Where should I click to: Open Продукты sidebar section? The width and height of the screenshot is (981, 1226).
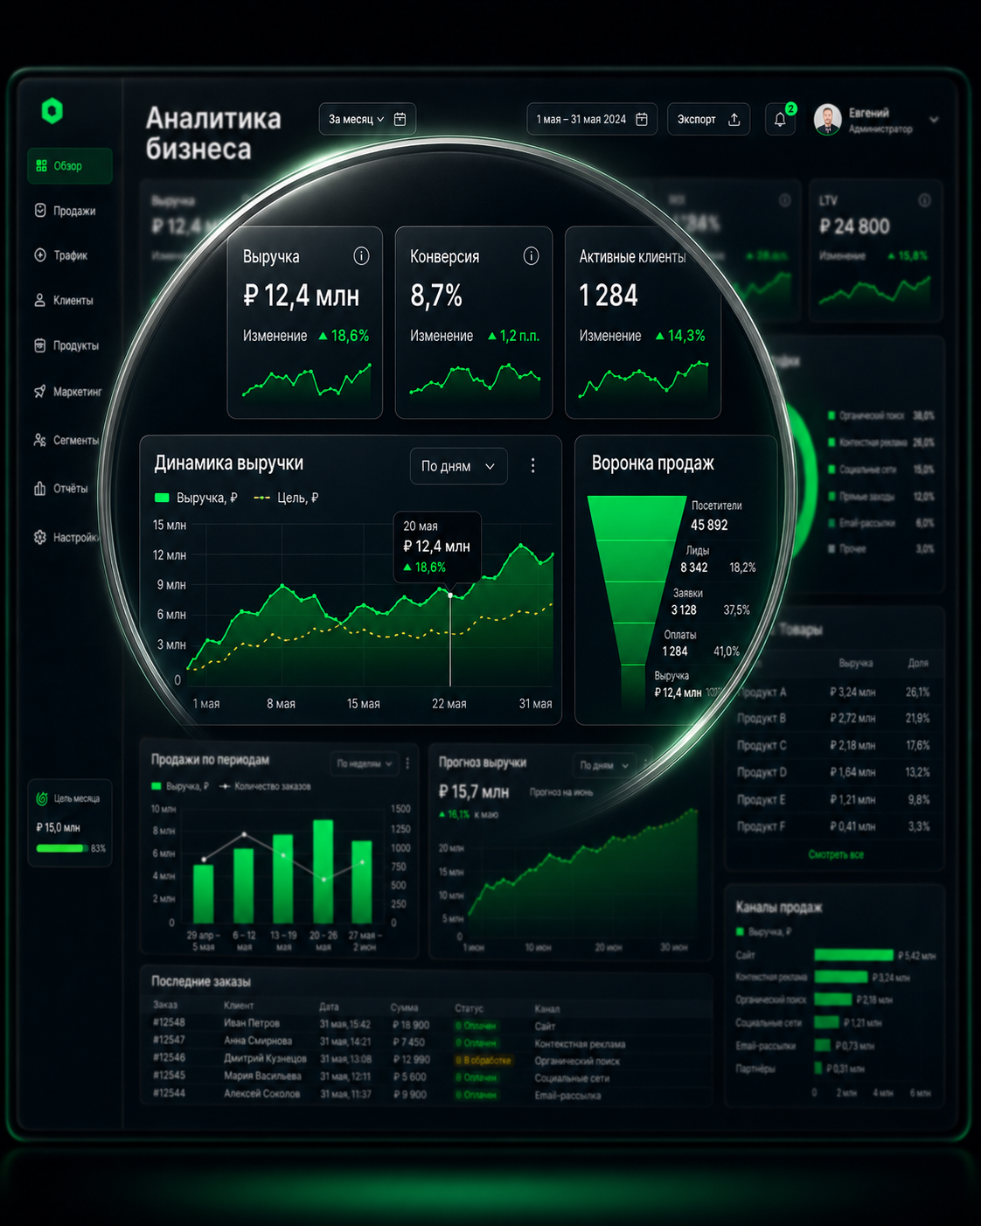66,345
